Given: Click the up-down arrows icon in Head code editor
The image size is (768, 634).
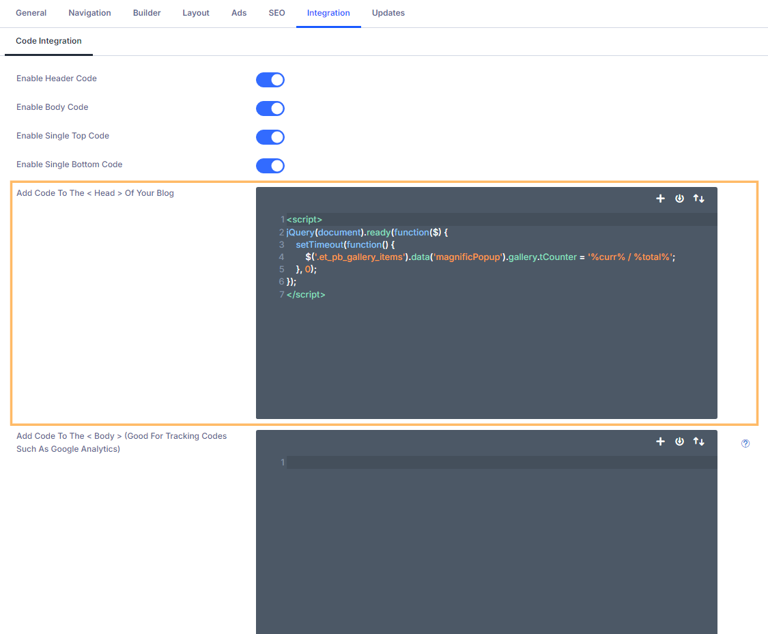Looking at the screenshot, I should coord(698,199).
